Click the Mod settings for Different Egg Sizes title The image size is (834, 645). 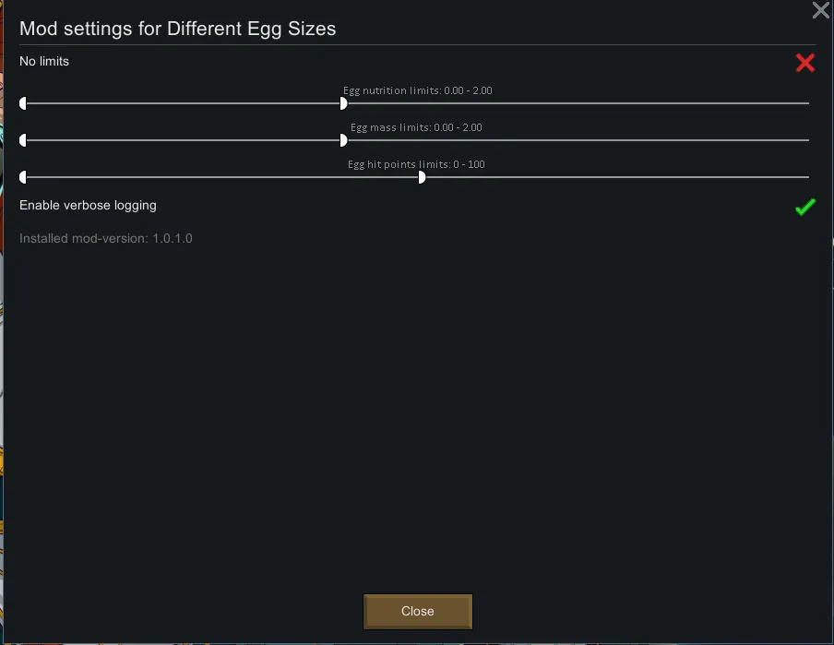177,29
